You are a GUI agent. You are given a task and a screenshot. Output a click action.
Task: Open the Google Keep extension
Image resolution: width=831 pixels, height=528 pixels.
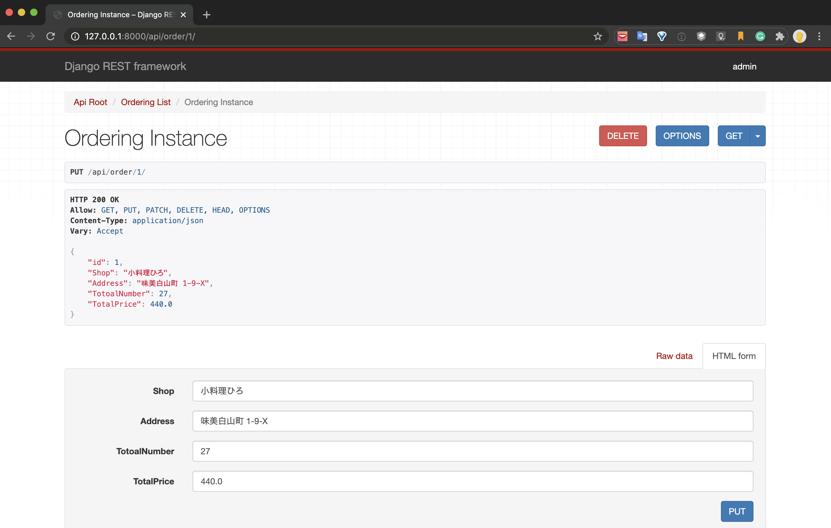click(721, 36)
